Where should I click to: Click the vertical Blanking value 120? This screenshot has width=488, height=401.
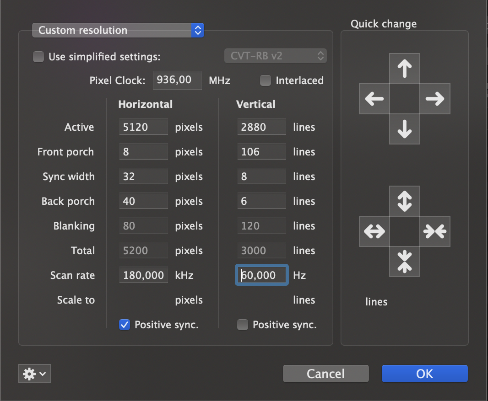[262, 226]
